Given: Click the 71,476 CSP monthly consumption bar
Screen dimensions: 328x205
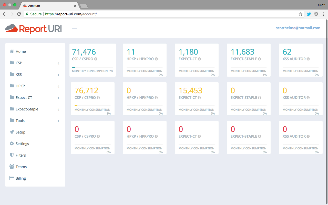Looking at the screenshot, I should tap(93, 67).
